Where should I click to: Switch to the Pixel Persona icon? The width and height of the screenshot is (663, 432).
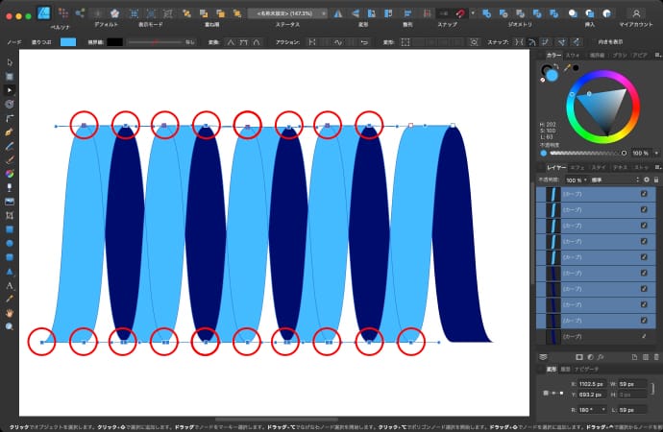click(x=62, y=13)
